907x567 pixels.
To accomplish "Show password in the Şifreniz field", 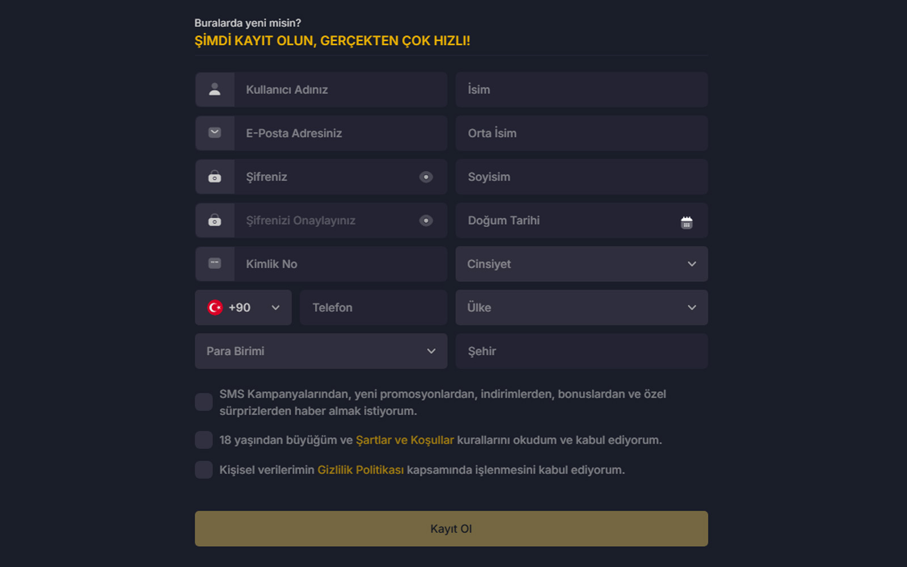I will click(x=426, y=177).
